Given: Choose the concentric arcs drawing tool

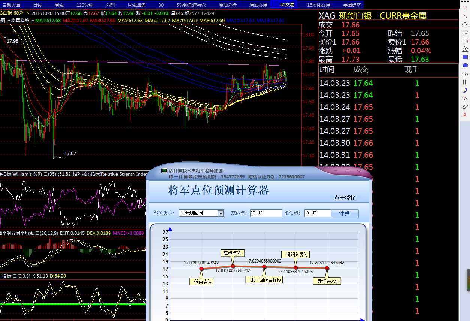Looking at the screenshot, I should coord(465,24).
